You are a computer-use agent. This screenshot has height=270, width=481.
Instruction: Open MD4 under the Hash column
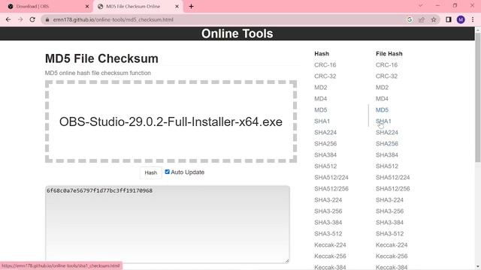[x=321, y=98]
